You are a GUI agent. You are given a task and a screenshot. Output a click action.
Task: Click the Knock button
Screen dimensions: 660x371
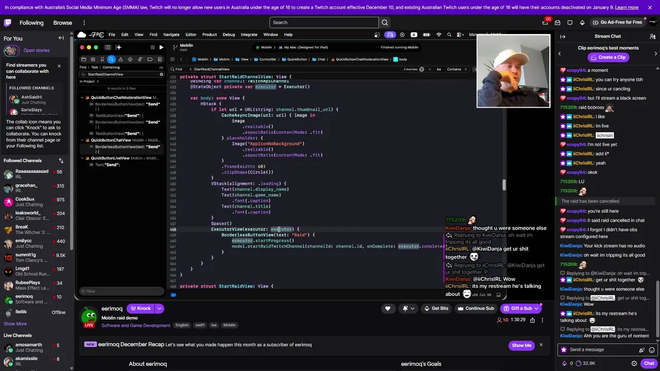pos(140,309)
